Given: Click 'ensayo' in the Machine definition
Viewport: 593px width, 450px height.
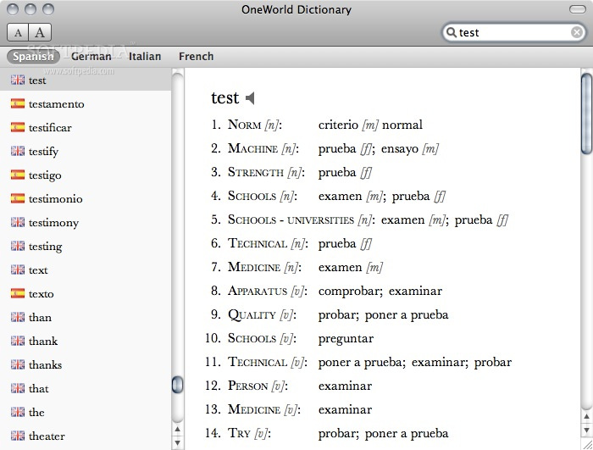Looking at the screenshot, I should pos(399,149).
